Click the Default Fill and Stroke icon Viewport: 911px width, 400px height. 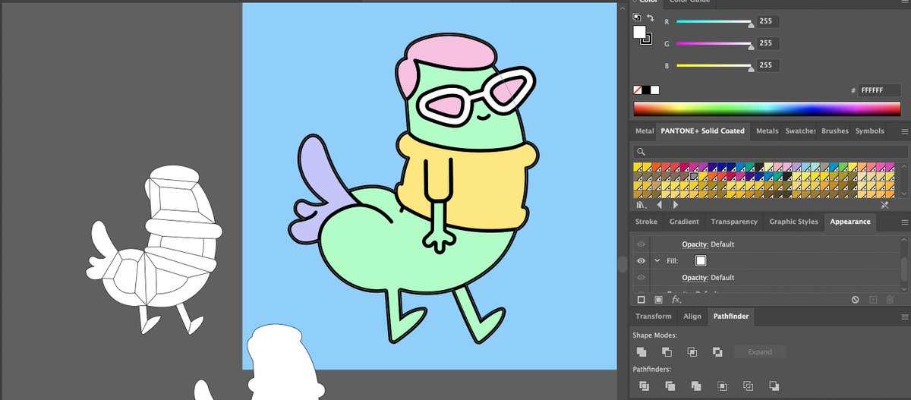[636, 17]
